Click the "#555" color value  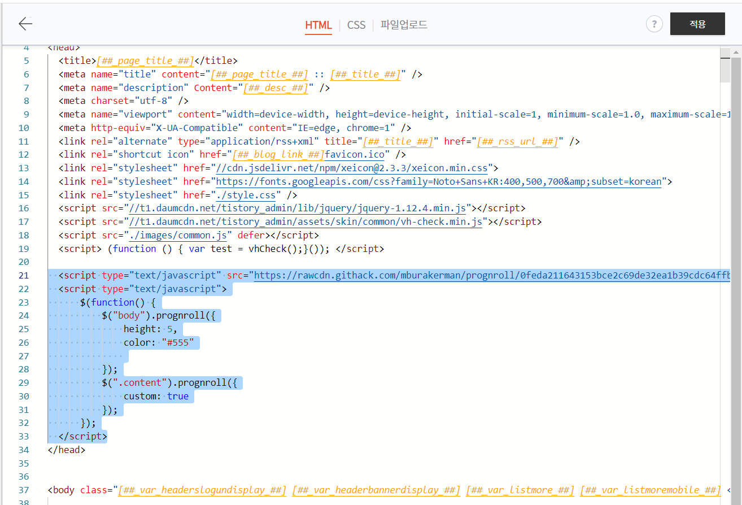(178, 342)
